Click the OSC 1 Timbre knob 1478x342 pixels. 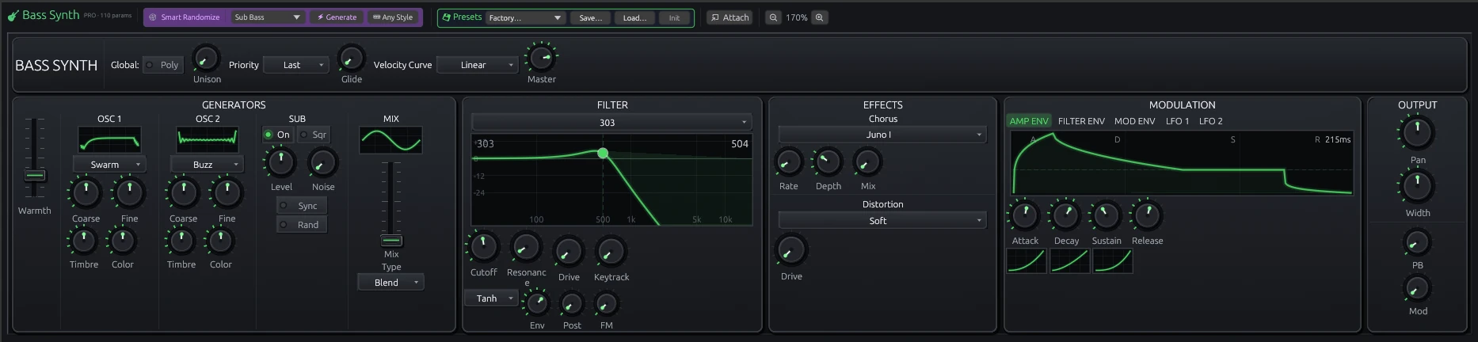pyautogui.click(x=83, y=241)
